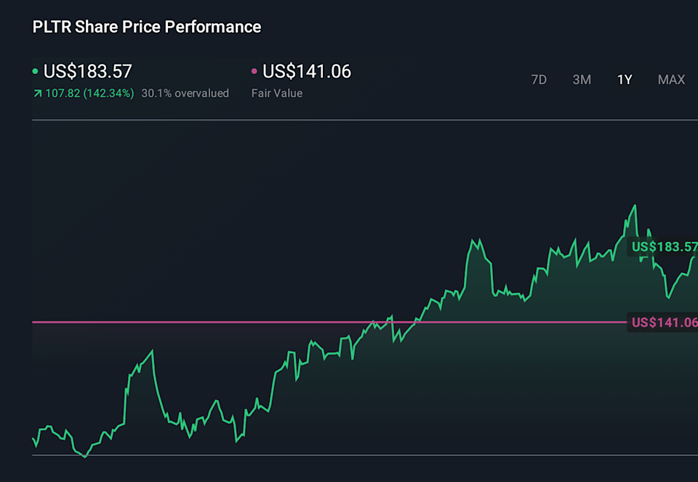
Task: Click the lowest dip of the green price line
Action: click(x=85, y=457)
